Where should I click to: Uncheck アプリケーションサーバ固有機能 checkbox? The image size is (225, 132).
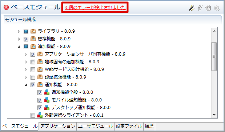point(33,54)
